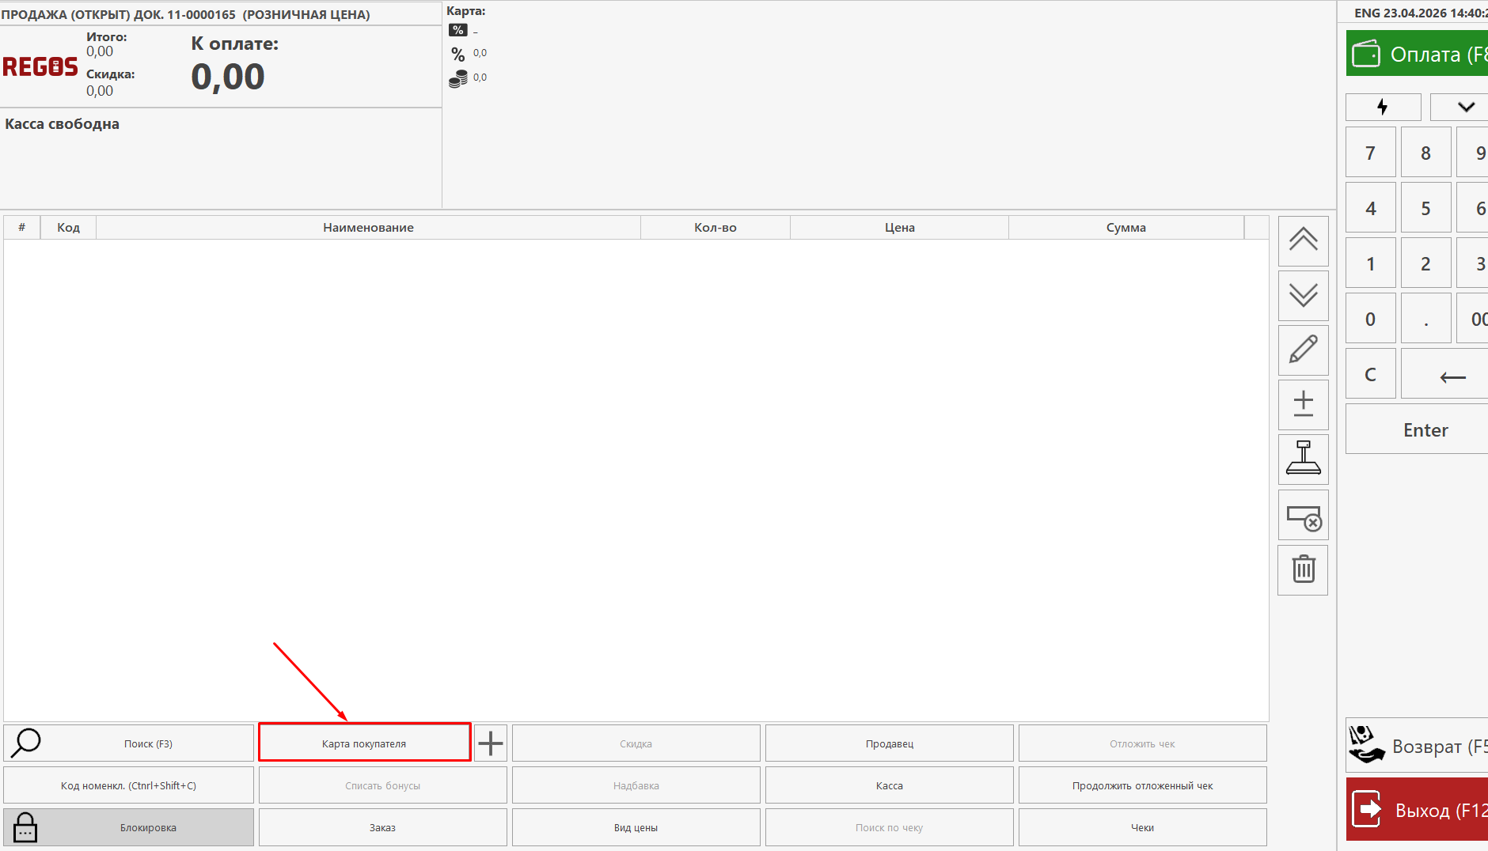
Task: Click the Продавец seller button
Action: [x=889, y=743]
